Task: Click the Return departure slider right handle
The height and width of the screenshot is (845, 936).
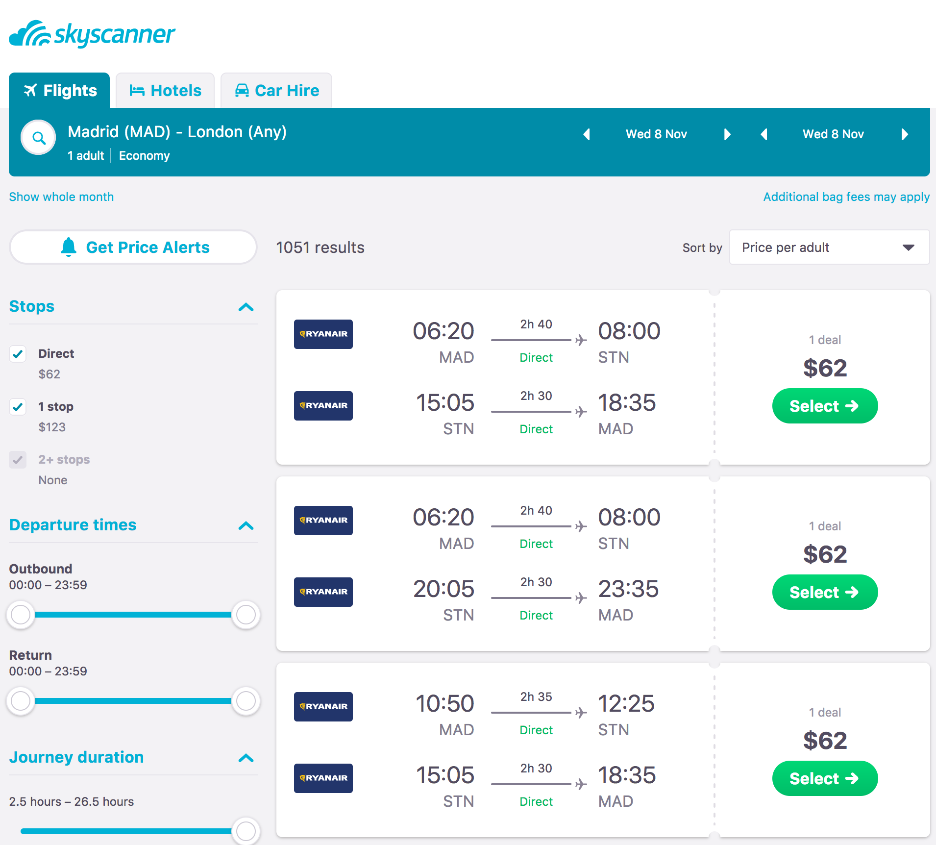Action: click(246, 701)
